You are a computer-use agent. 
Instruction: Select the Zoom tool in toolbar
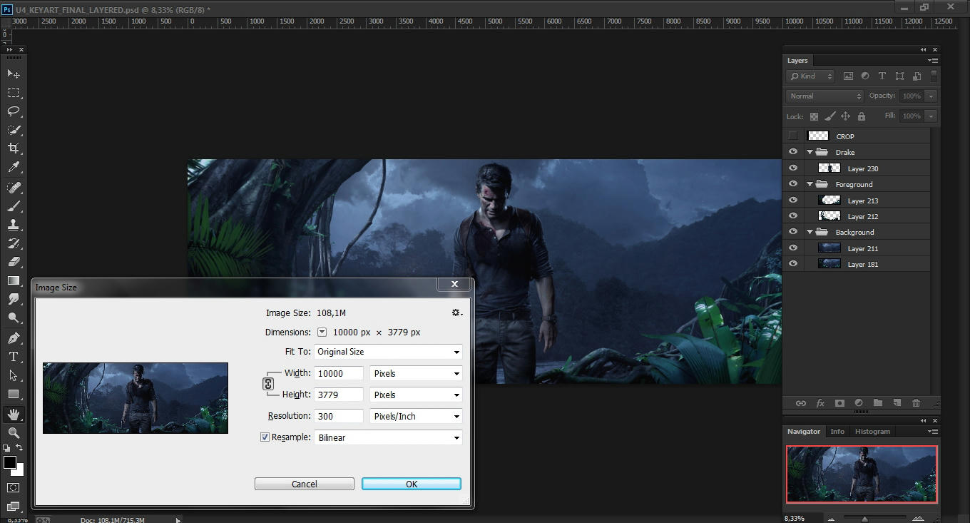pyautogui.click(x=13, y=432)
